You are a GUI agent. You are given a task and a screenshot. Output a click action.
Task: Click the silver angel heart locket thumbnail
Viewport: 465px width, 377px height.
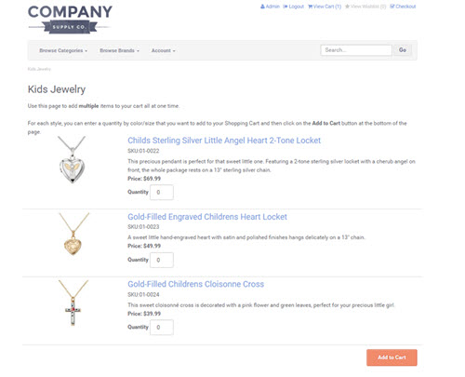pos(72,160)
